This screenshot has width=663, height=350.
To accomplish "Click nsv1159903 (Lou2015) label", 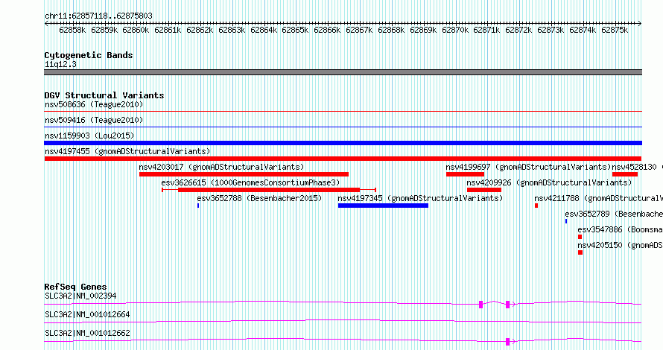I will click(x=89, y=136).
